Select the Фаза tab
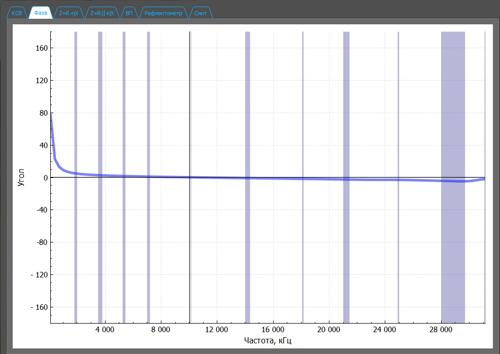This screenshot has width=500, height=354. tap(41, 14)
